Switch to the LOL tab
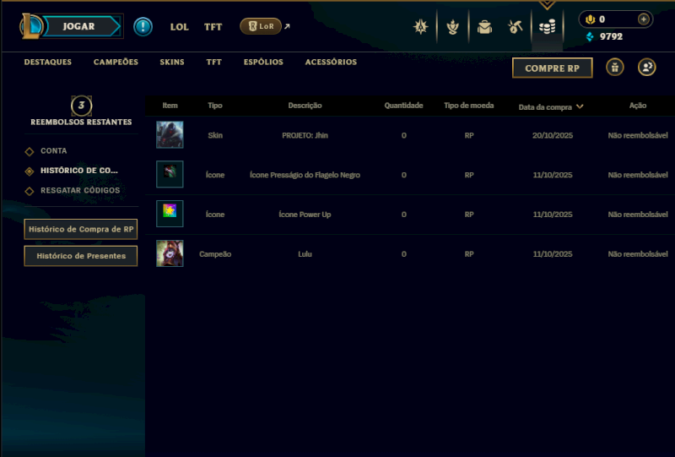 [x=179, y=27]
